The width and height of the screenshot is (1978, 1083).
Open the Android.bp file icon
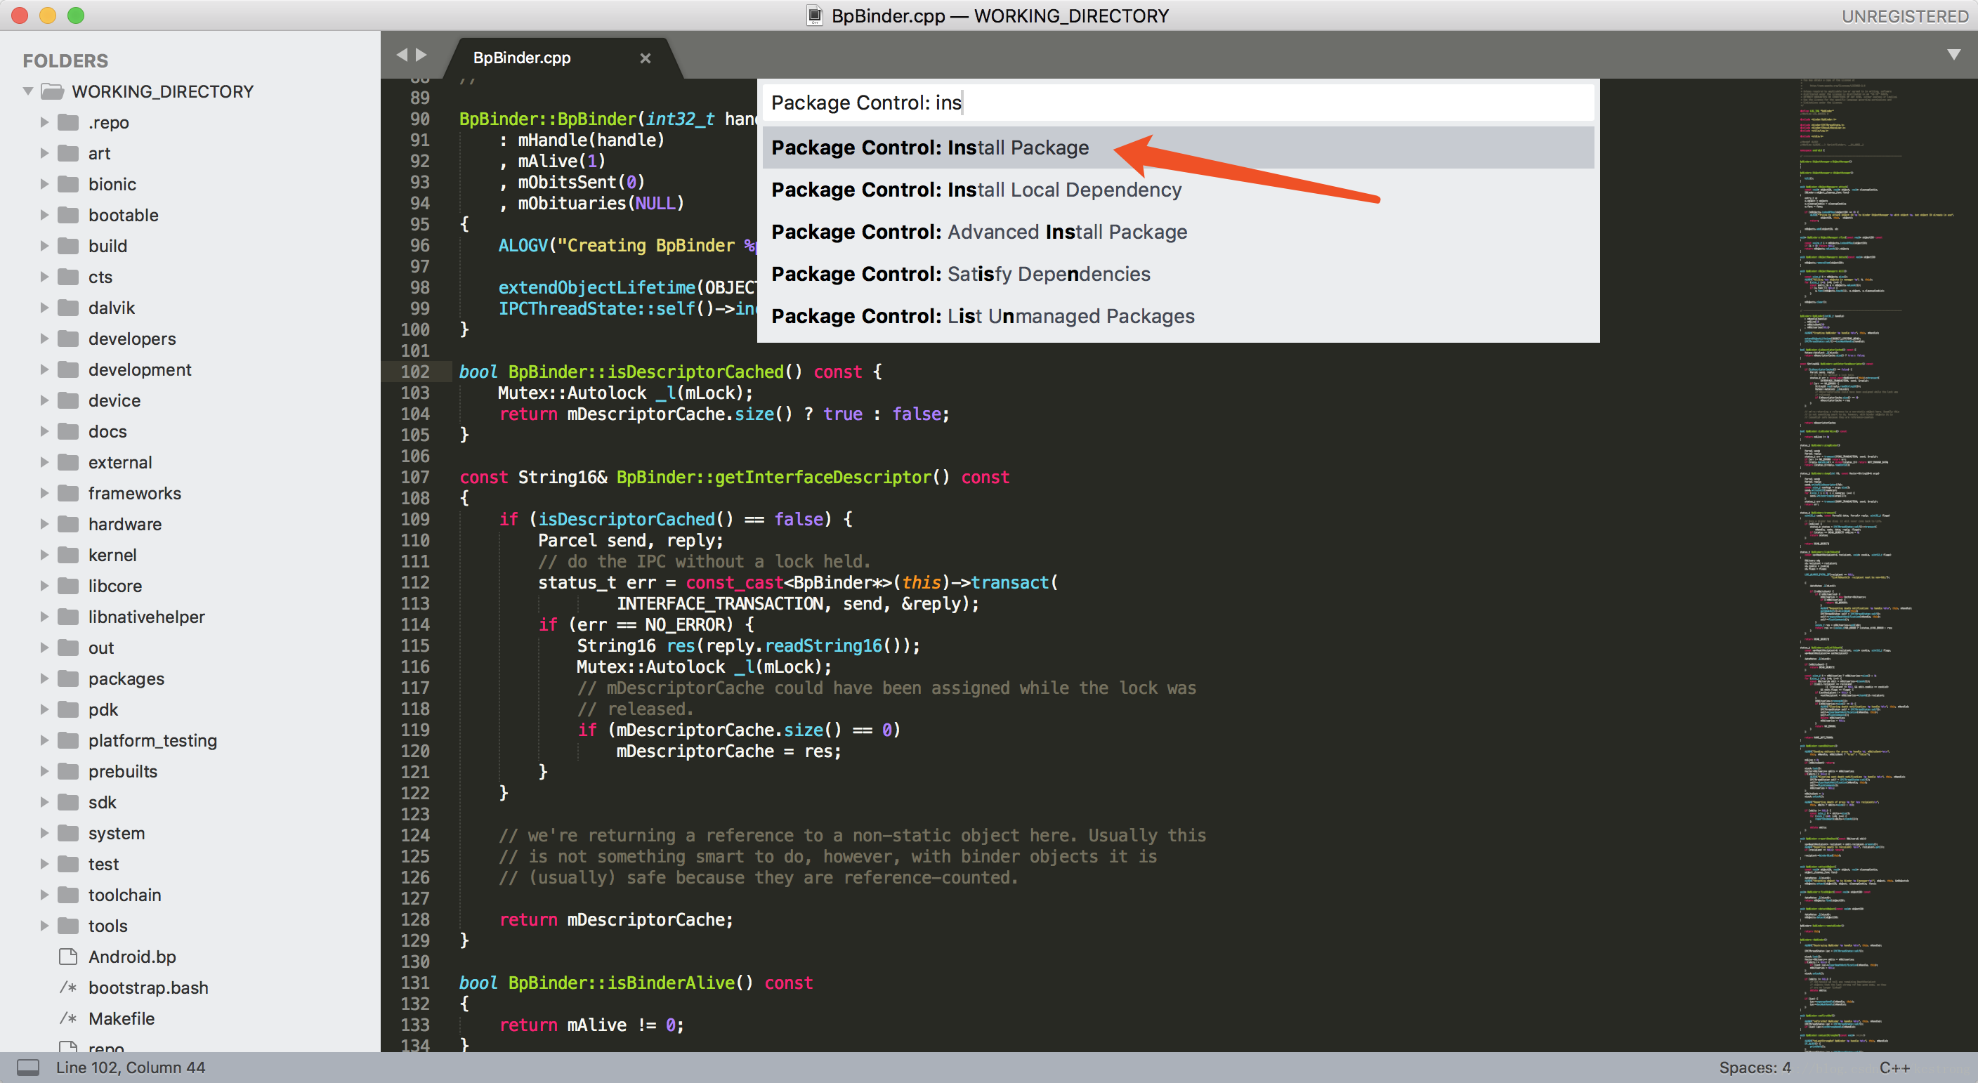pyautogui.click(x=68, y=957)
